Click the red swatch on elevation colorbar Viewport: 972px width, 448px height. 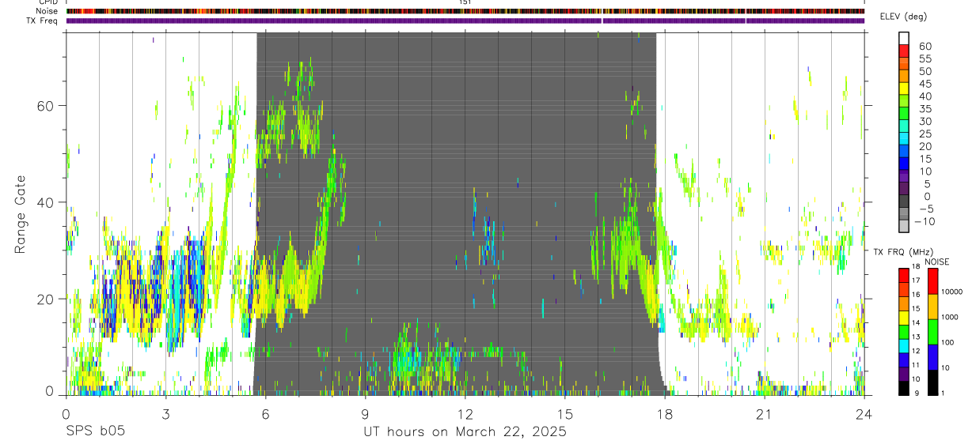(x=904, y=51)
